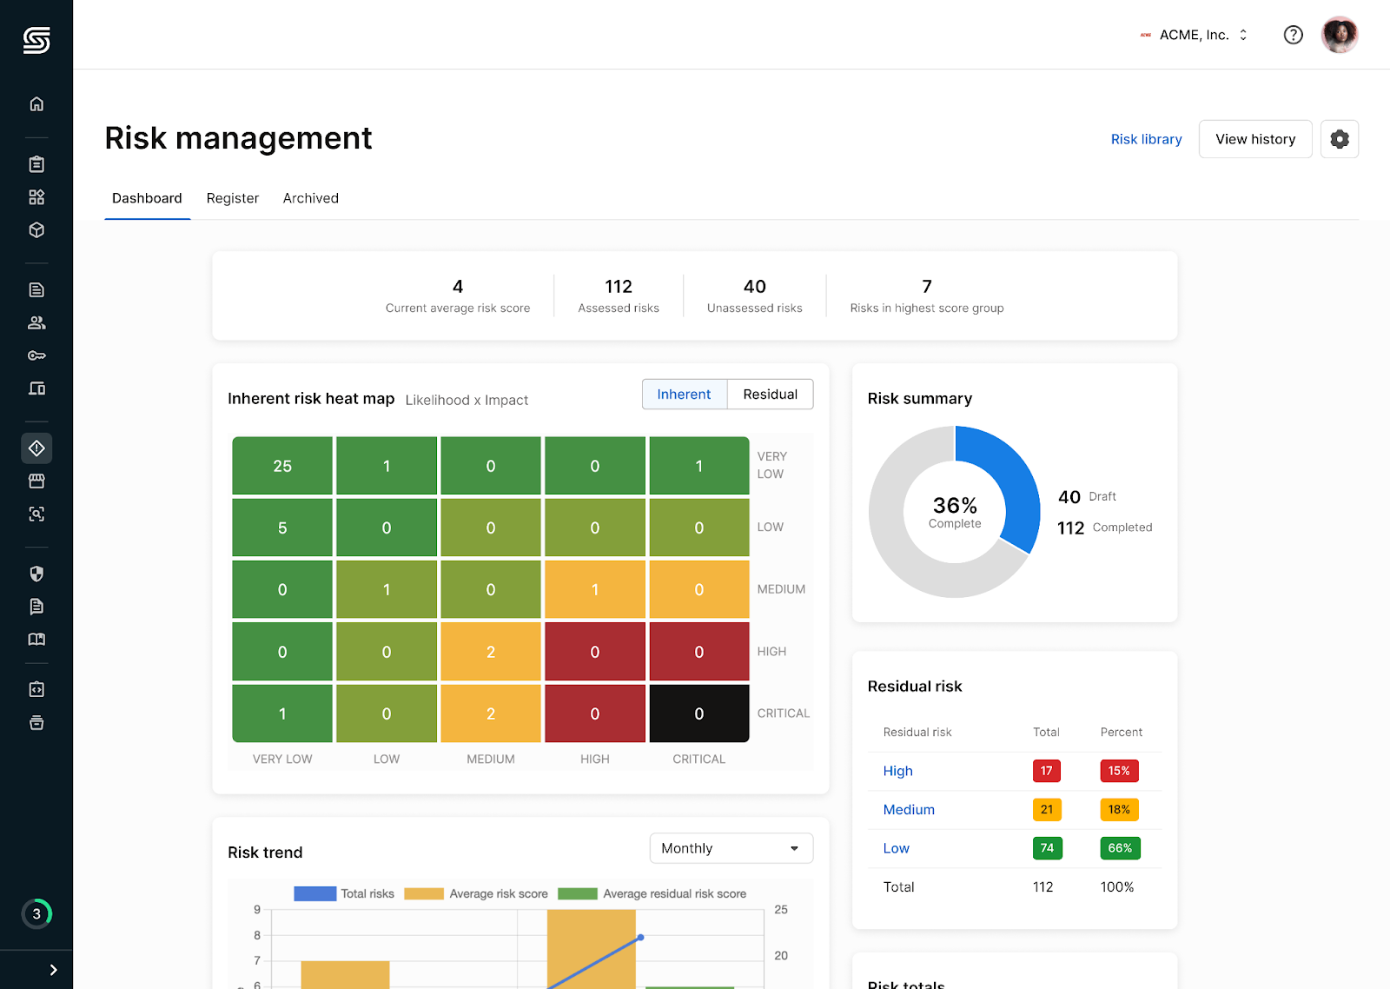Open the storefront icon in sidebar
1390x989 pixels.
coord(36,481)
